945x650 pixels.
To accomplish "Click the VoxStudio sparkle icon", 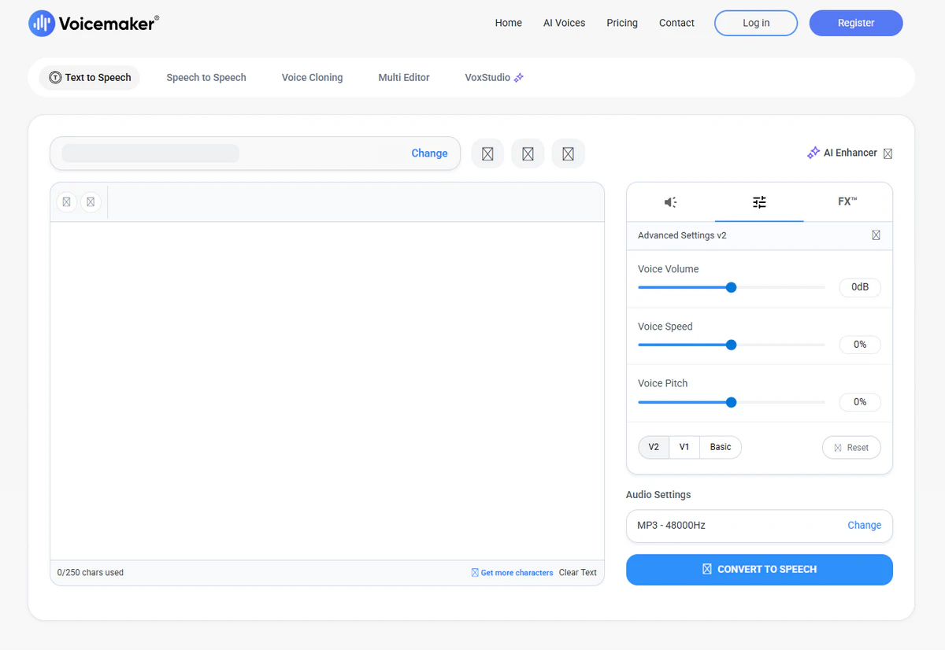I will click(x=518, y=78).
